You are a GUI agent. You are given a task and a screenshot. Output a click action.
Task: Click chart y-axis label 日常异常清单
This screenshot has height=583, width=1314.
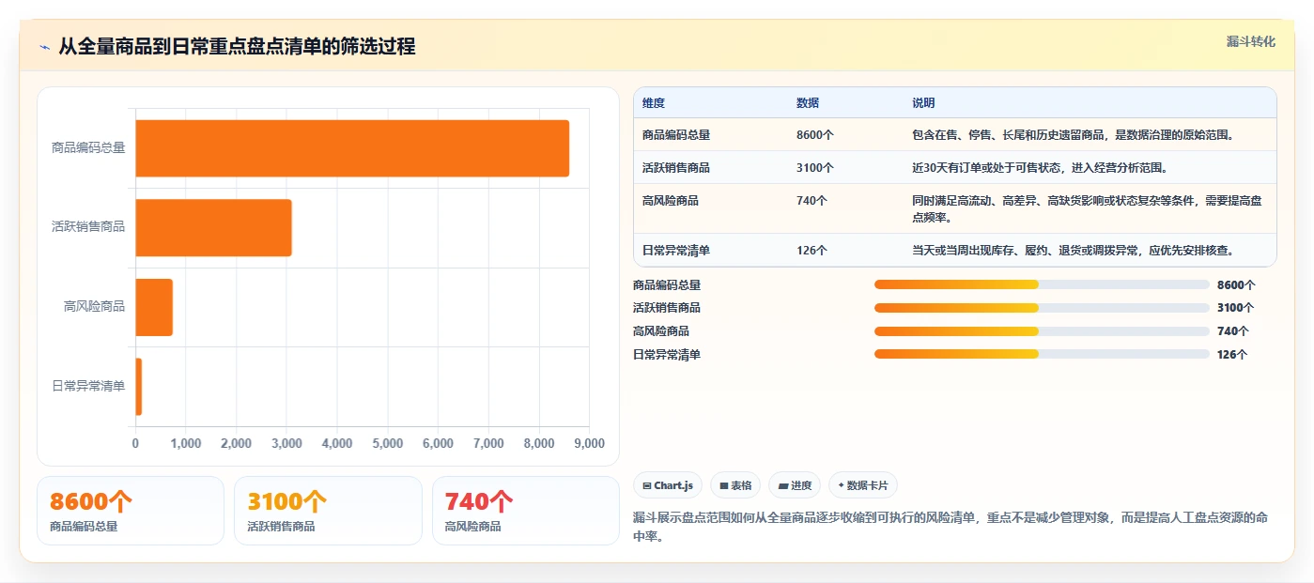[88, 386]
